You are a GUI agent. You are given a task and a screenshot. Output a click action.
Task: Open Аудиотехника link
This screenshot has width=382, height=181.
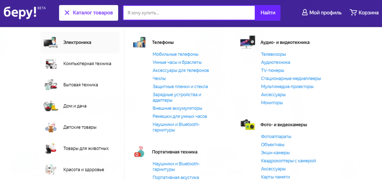[x=276, y=62]
